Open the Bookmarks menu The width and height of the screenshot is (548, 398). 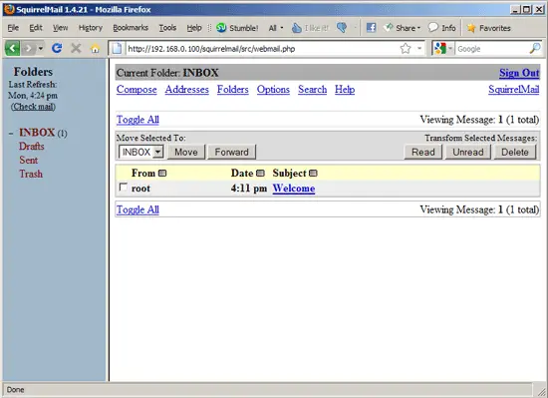coord(131,28)
